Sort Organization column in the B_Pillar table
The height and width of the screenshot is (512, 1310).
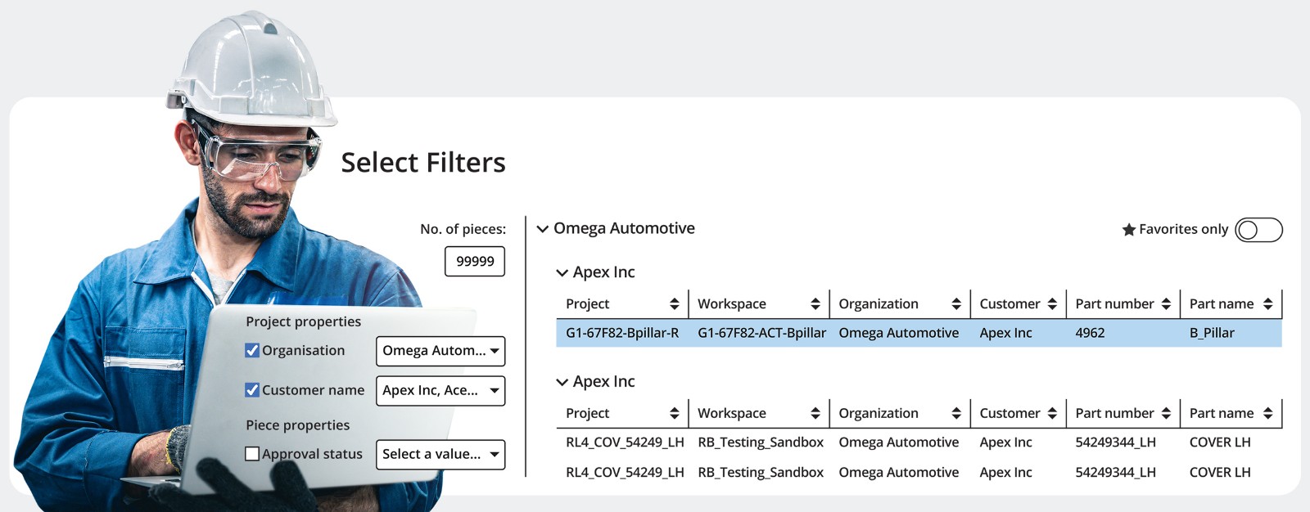tap(955, 304)
